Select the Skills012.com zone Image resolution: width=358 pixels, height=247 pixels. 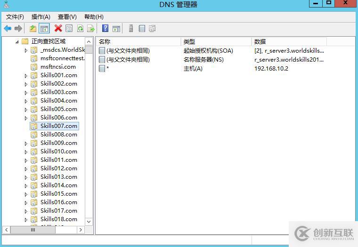pos(59,168)
